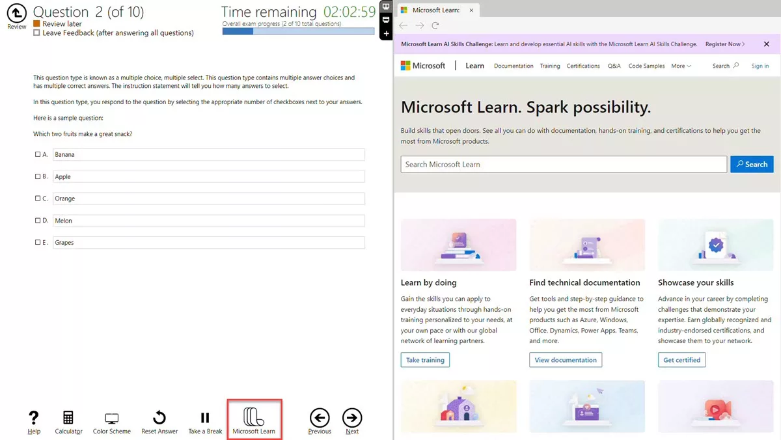Click the second layout icon on the split divider

click(x=386, y=20)
